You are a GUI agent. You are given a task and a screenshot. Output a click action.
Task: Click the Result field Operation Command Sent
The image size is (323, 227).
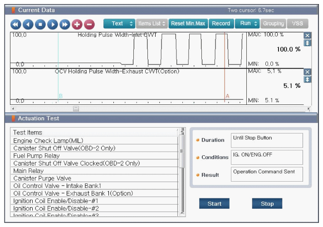[x=267, y=174]
